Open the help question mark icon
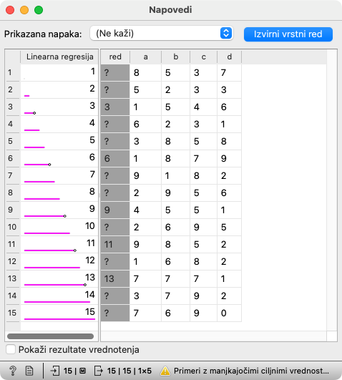This screenshot has height=380, width=342. (13, 371)
